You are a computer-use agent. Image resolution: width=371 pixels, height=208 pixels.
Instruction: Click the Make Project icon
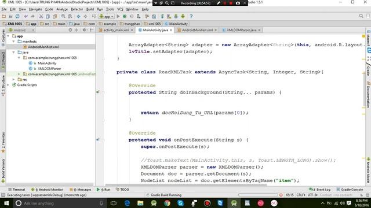94,16
